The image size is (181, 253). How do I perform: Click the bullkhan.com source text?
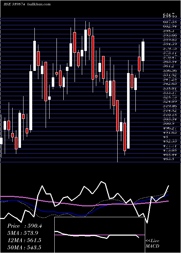point(38,4)
